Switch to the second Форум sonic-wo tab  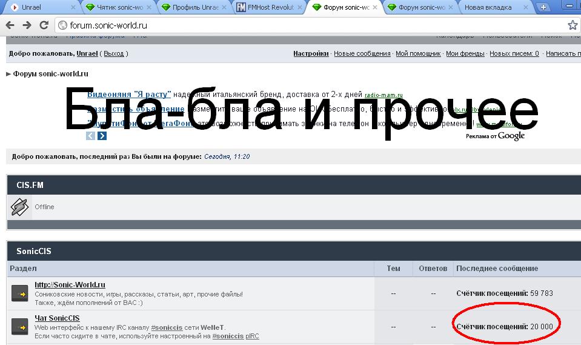422,7
